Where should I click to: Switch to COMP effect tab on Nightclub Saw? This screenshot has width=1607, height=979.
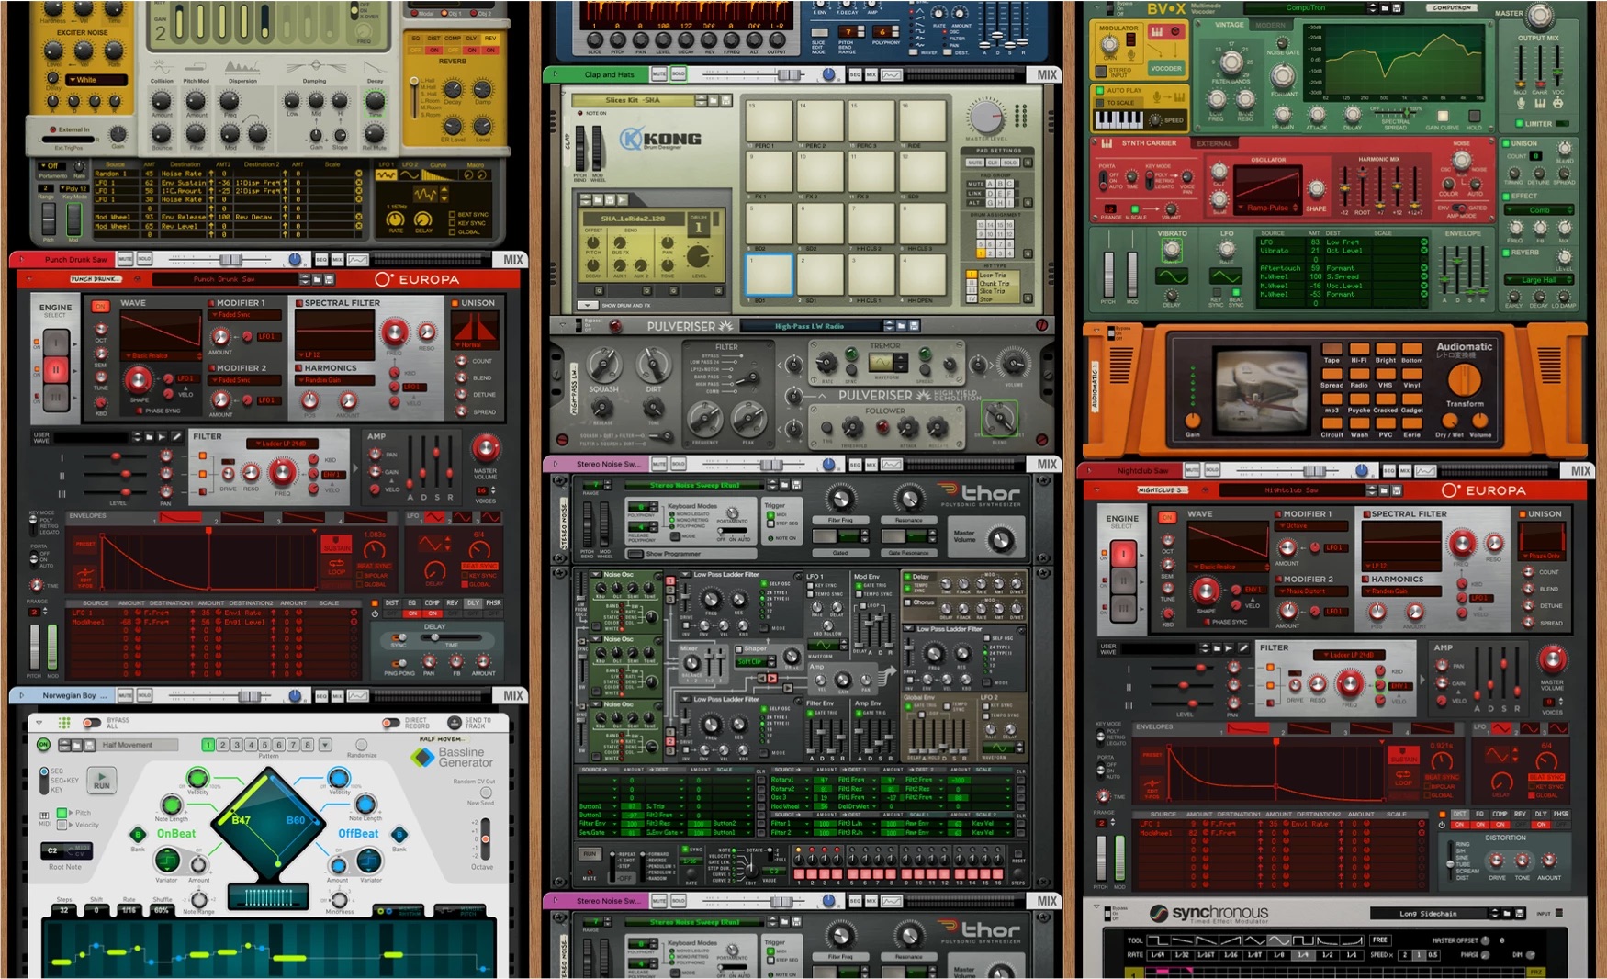click(x=1500, y=814)
